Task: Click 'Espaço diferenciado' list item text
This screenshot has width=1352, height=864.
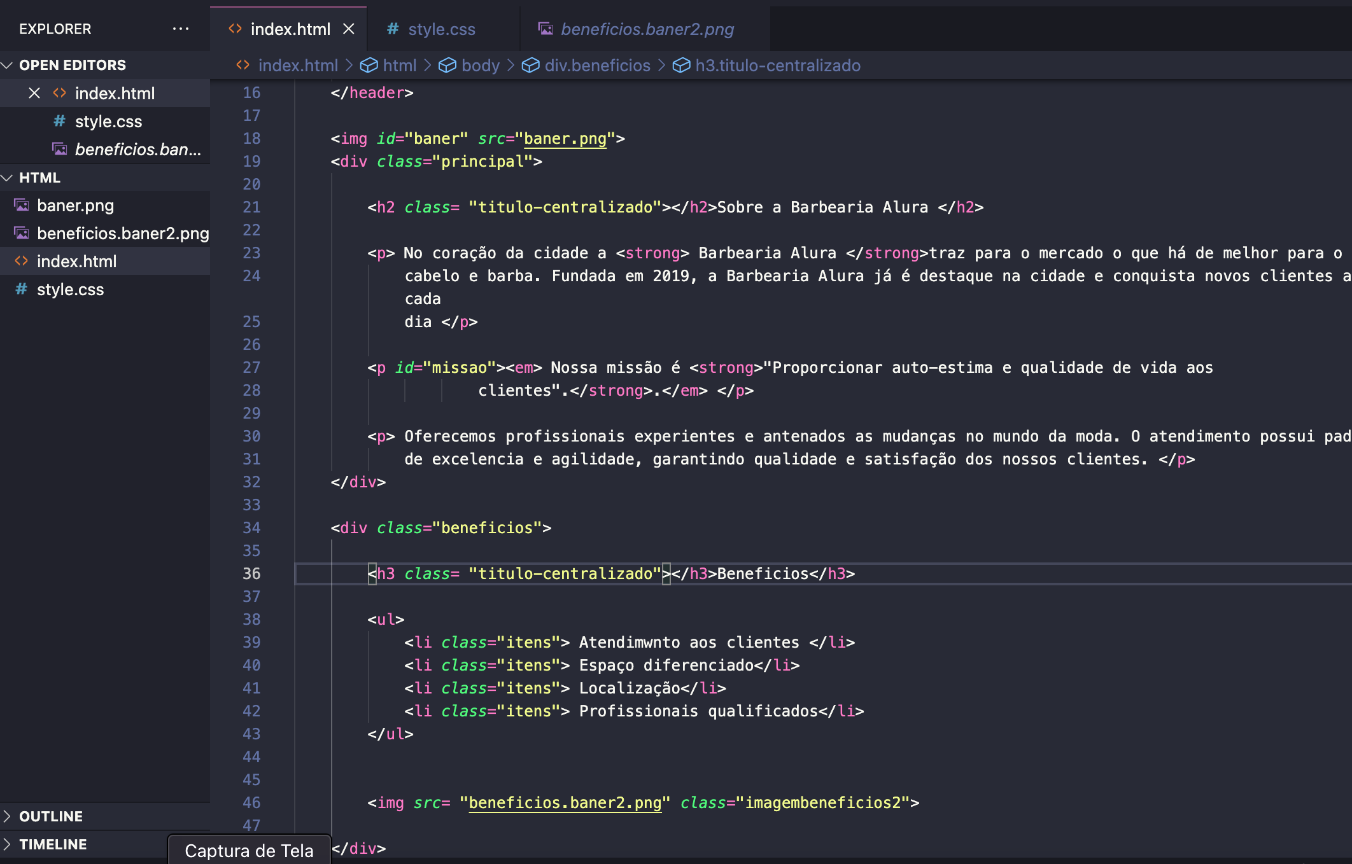Action: [666, 665]
